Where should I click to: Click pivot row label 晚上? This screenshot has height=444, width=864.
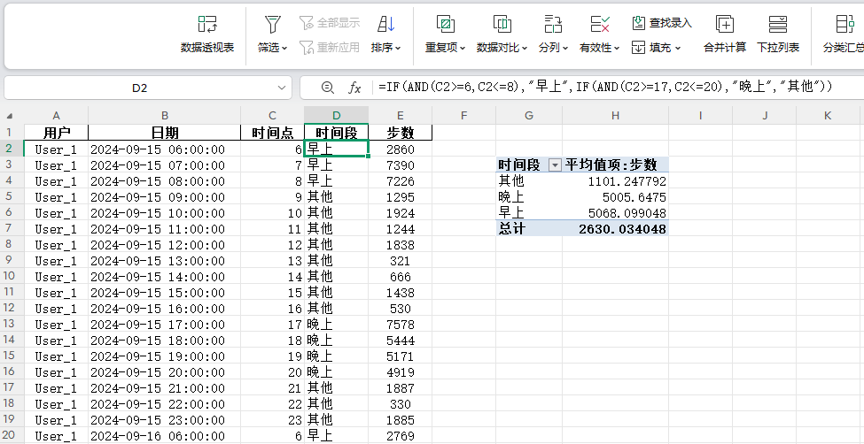(529, 197)
